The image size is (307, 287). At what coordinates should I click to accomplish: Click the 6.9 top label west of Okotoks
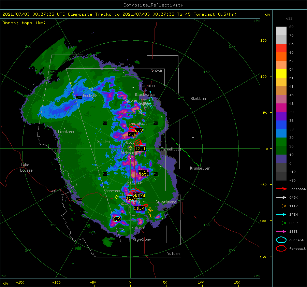[117, 219]
